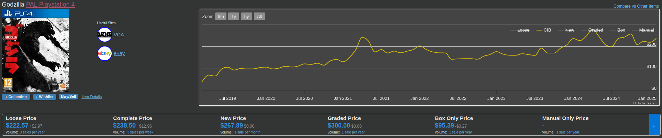Click the Godzilla PS4 cover image
The width and height of the screenshot is (662, 138).
pos(35,50)
